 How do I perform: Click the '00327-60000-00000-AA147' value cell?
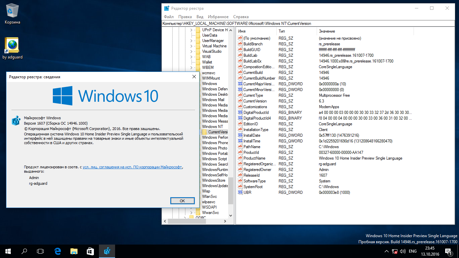341,153
